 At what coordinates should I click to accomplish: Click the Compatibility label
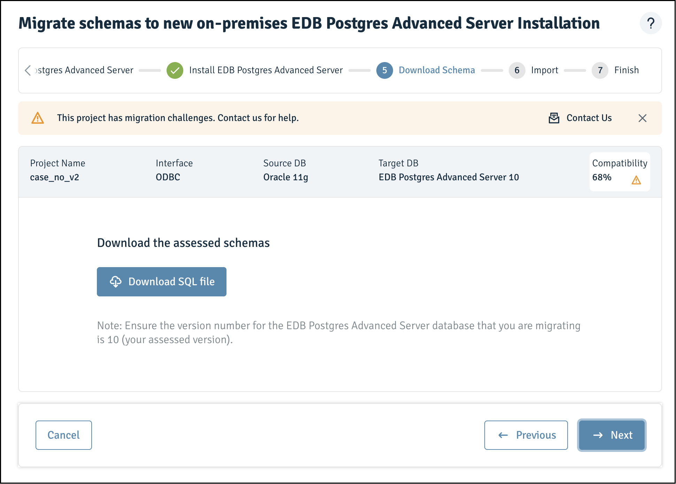620,163
